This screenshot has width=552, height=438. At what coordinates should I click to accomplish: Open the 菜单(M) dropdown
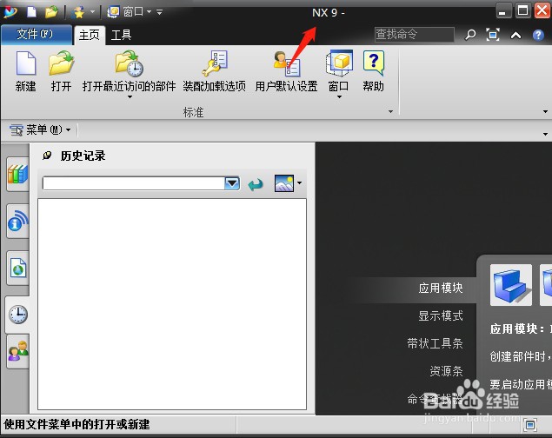[x=39, y=129]
